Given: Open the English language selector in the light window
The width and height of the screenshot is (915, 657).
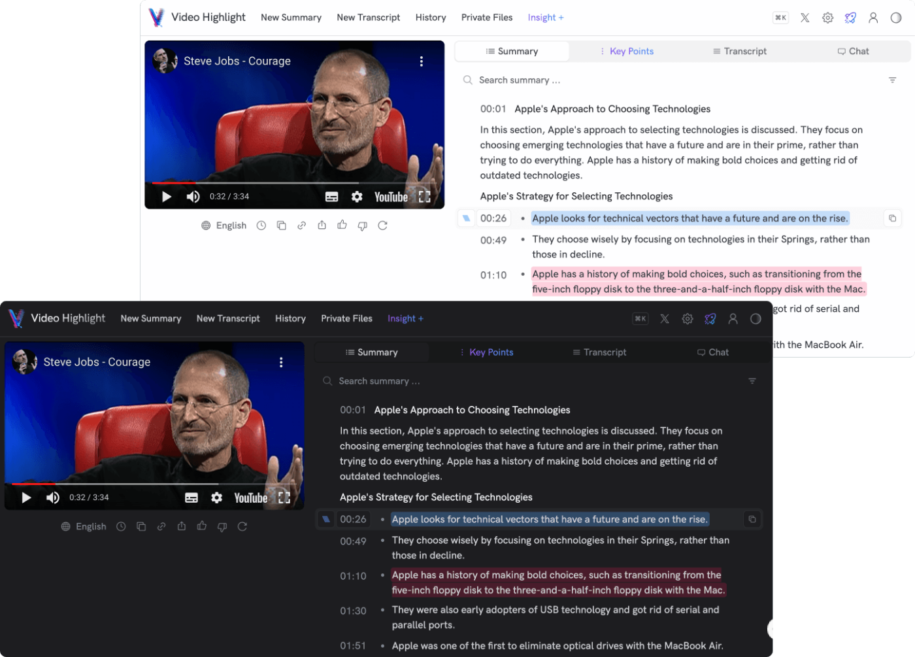Looking at the screenshot, I should [224, 226].
